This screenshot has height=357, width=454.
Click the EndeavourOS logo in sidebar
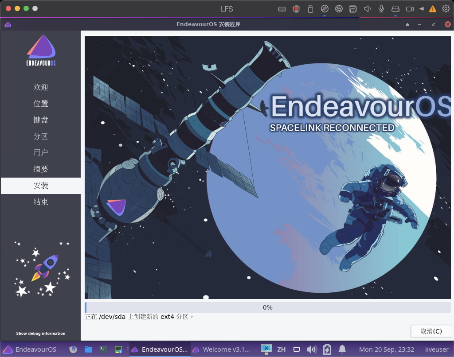tap(41, 50)
